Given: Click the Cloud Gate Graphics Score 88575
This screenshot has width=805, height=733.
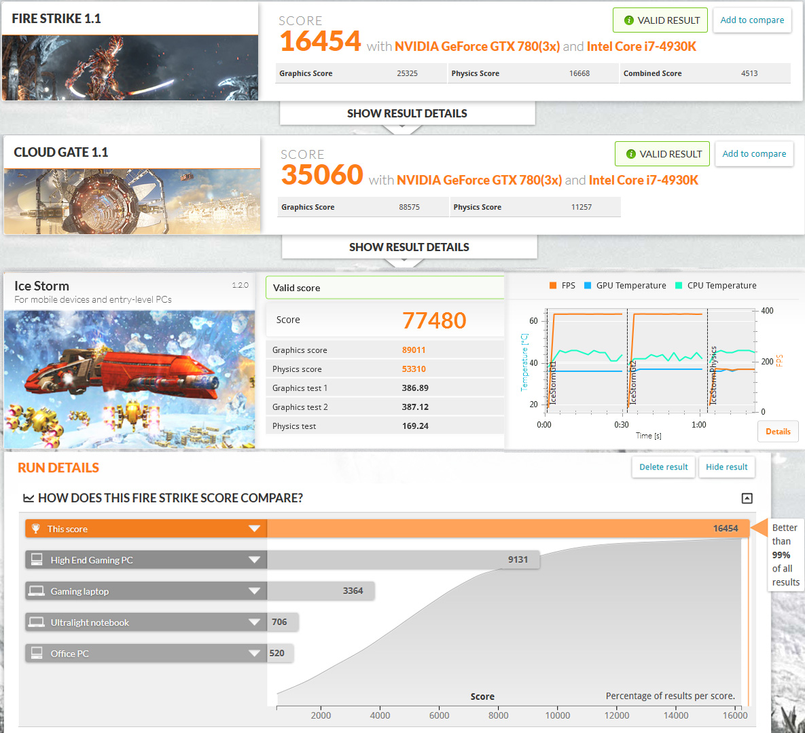Looking at the screenshot, I should pos(409,207).
